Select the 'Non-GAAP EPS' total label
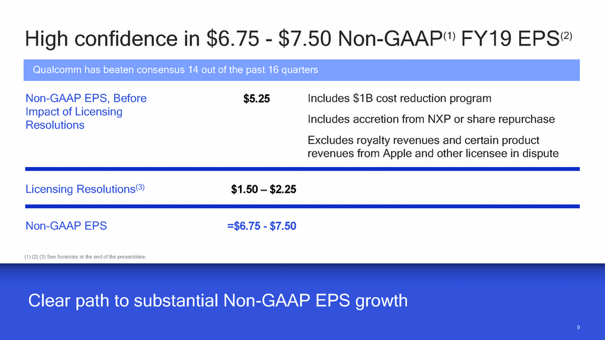 (66, 225)
